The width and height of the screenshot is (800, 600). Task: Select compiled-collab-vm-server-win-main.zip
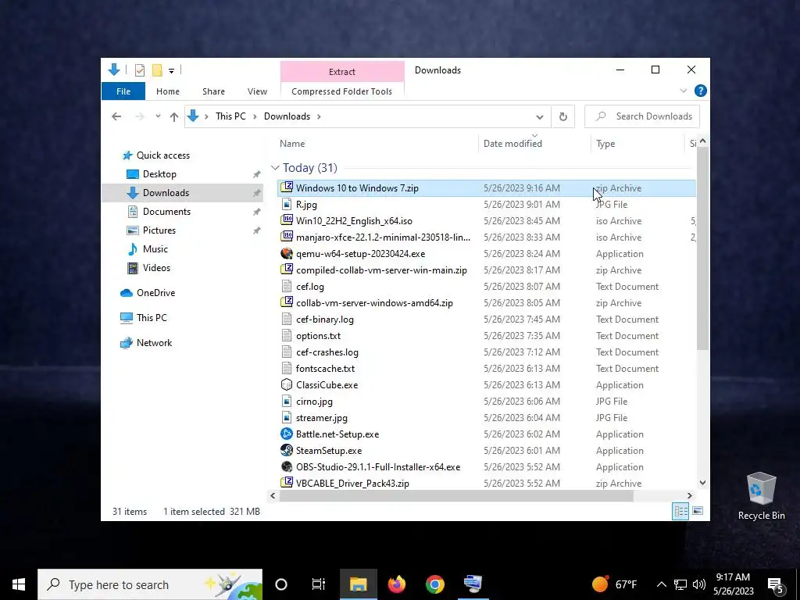point(381,270)
